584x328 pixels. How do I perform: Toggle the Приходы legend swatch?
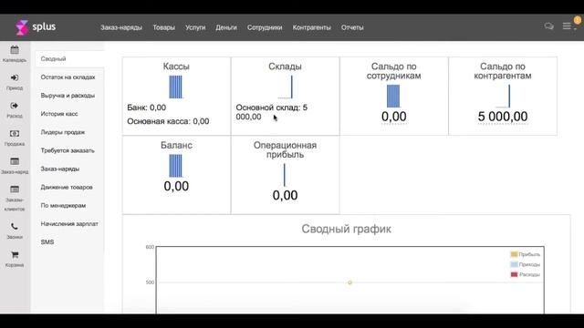click(514, 264)
